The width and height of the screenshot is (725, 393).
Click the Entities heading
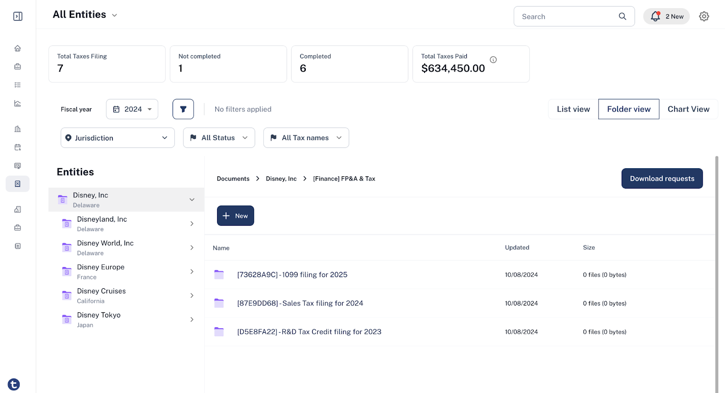[75, 172]
